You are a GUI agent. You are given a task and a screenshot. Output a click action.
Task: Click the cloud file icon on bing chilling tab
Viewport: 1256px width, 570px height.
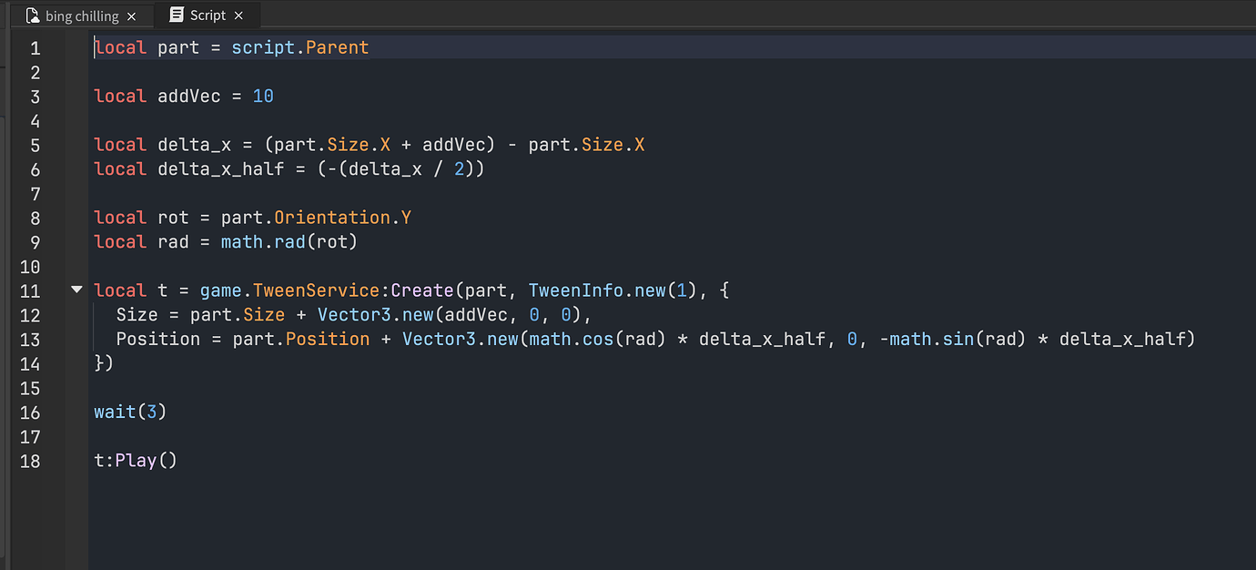pos(33,16)
